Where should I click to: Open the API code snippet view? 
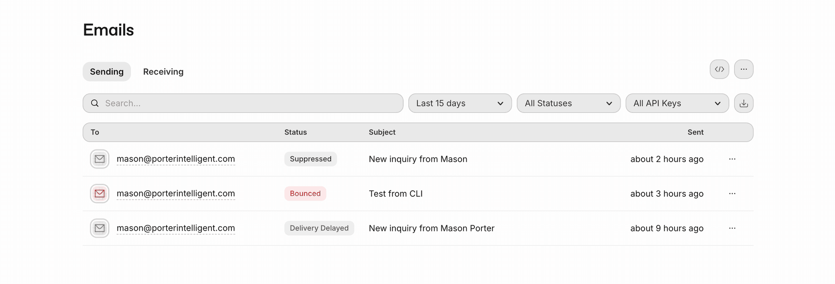pyautogui.click(x=719, y=69)
